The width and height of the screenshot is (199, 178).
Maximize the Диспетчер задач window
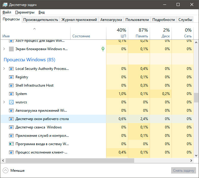coord(178,4)
